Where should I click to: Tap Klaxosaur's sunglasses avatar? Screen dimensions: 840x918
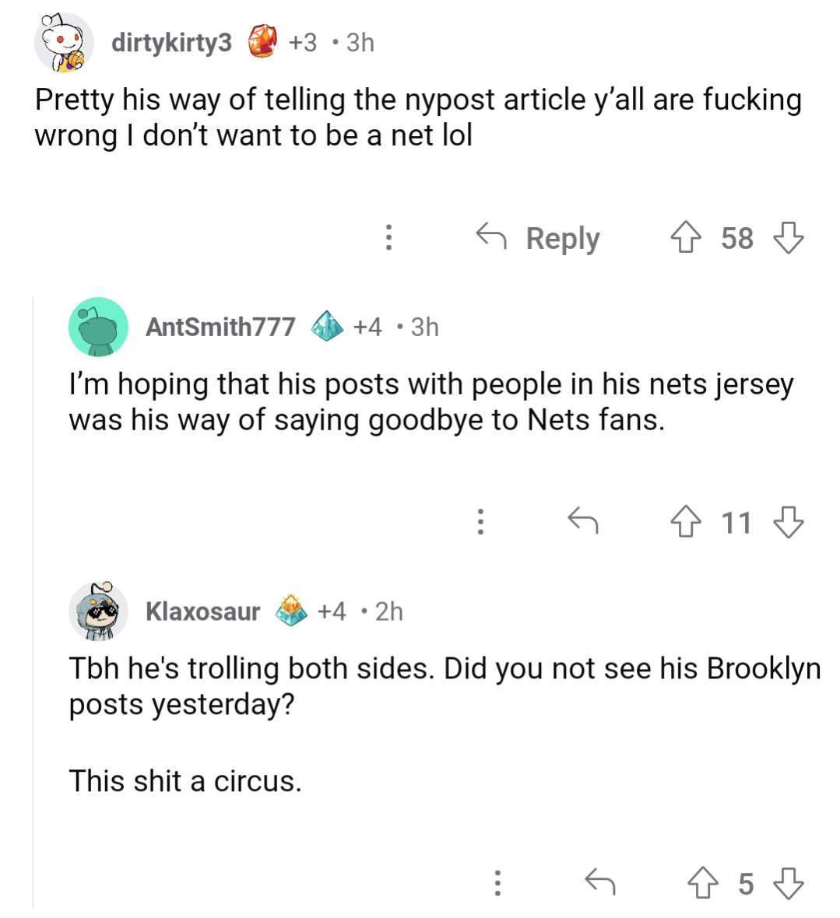click(x=98, y=611)
